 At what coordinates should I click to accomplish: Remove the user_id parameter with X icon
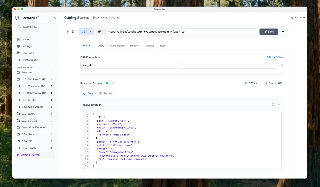click(x=282, y=65)
